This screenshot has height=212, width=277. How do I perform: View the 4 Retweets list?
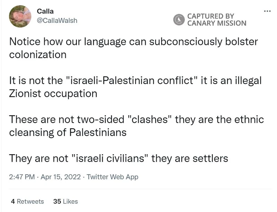pyautogui.click(x=27, y=201)
